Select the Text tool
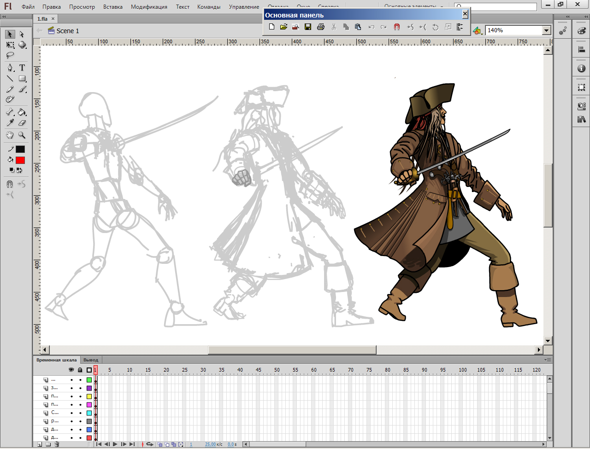The height and width of the screenshot is (449, 590). click(x=22, y=68)
